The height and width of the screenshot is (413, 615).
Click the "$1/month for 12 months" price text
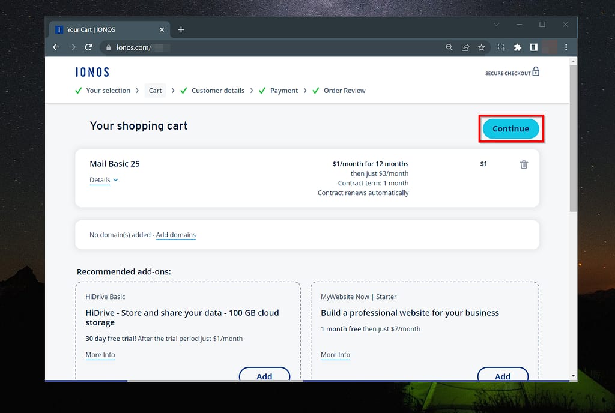coord(370,164)
